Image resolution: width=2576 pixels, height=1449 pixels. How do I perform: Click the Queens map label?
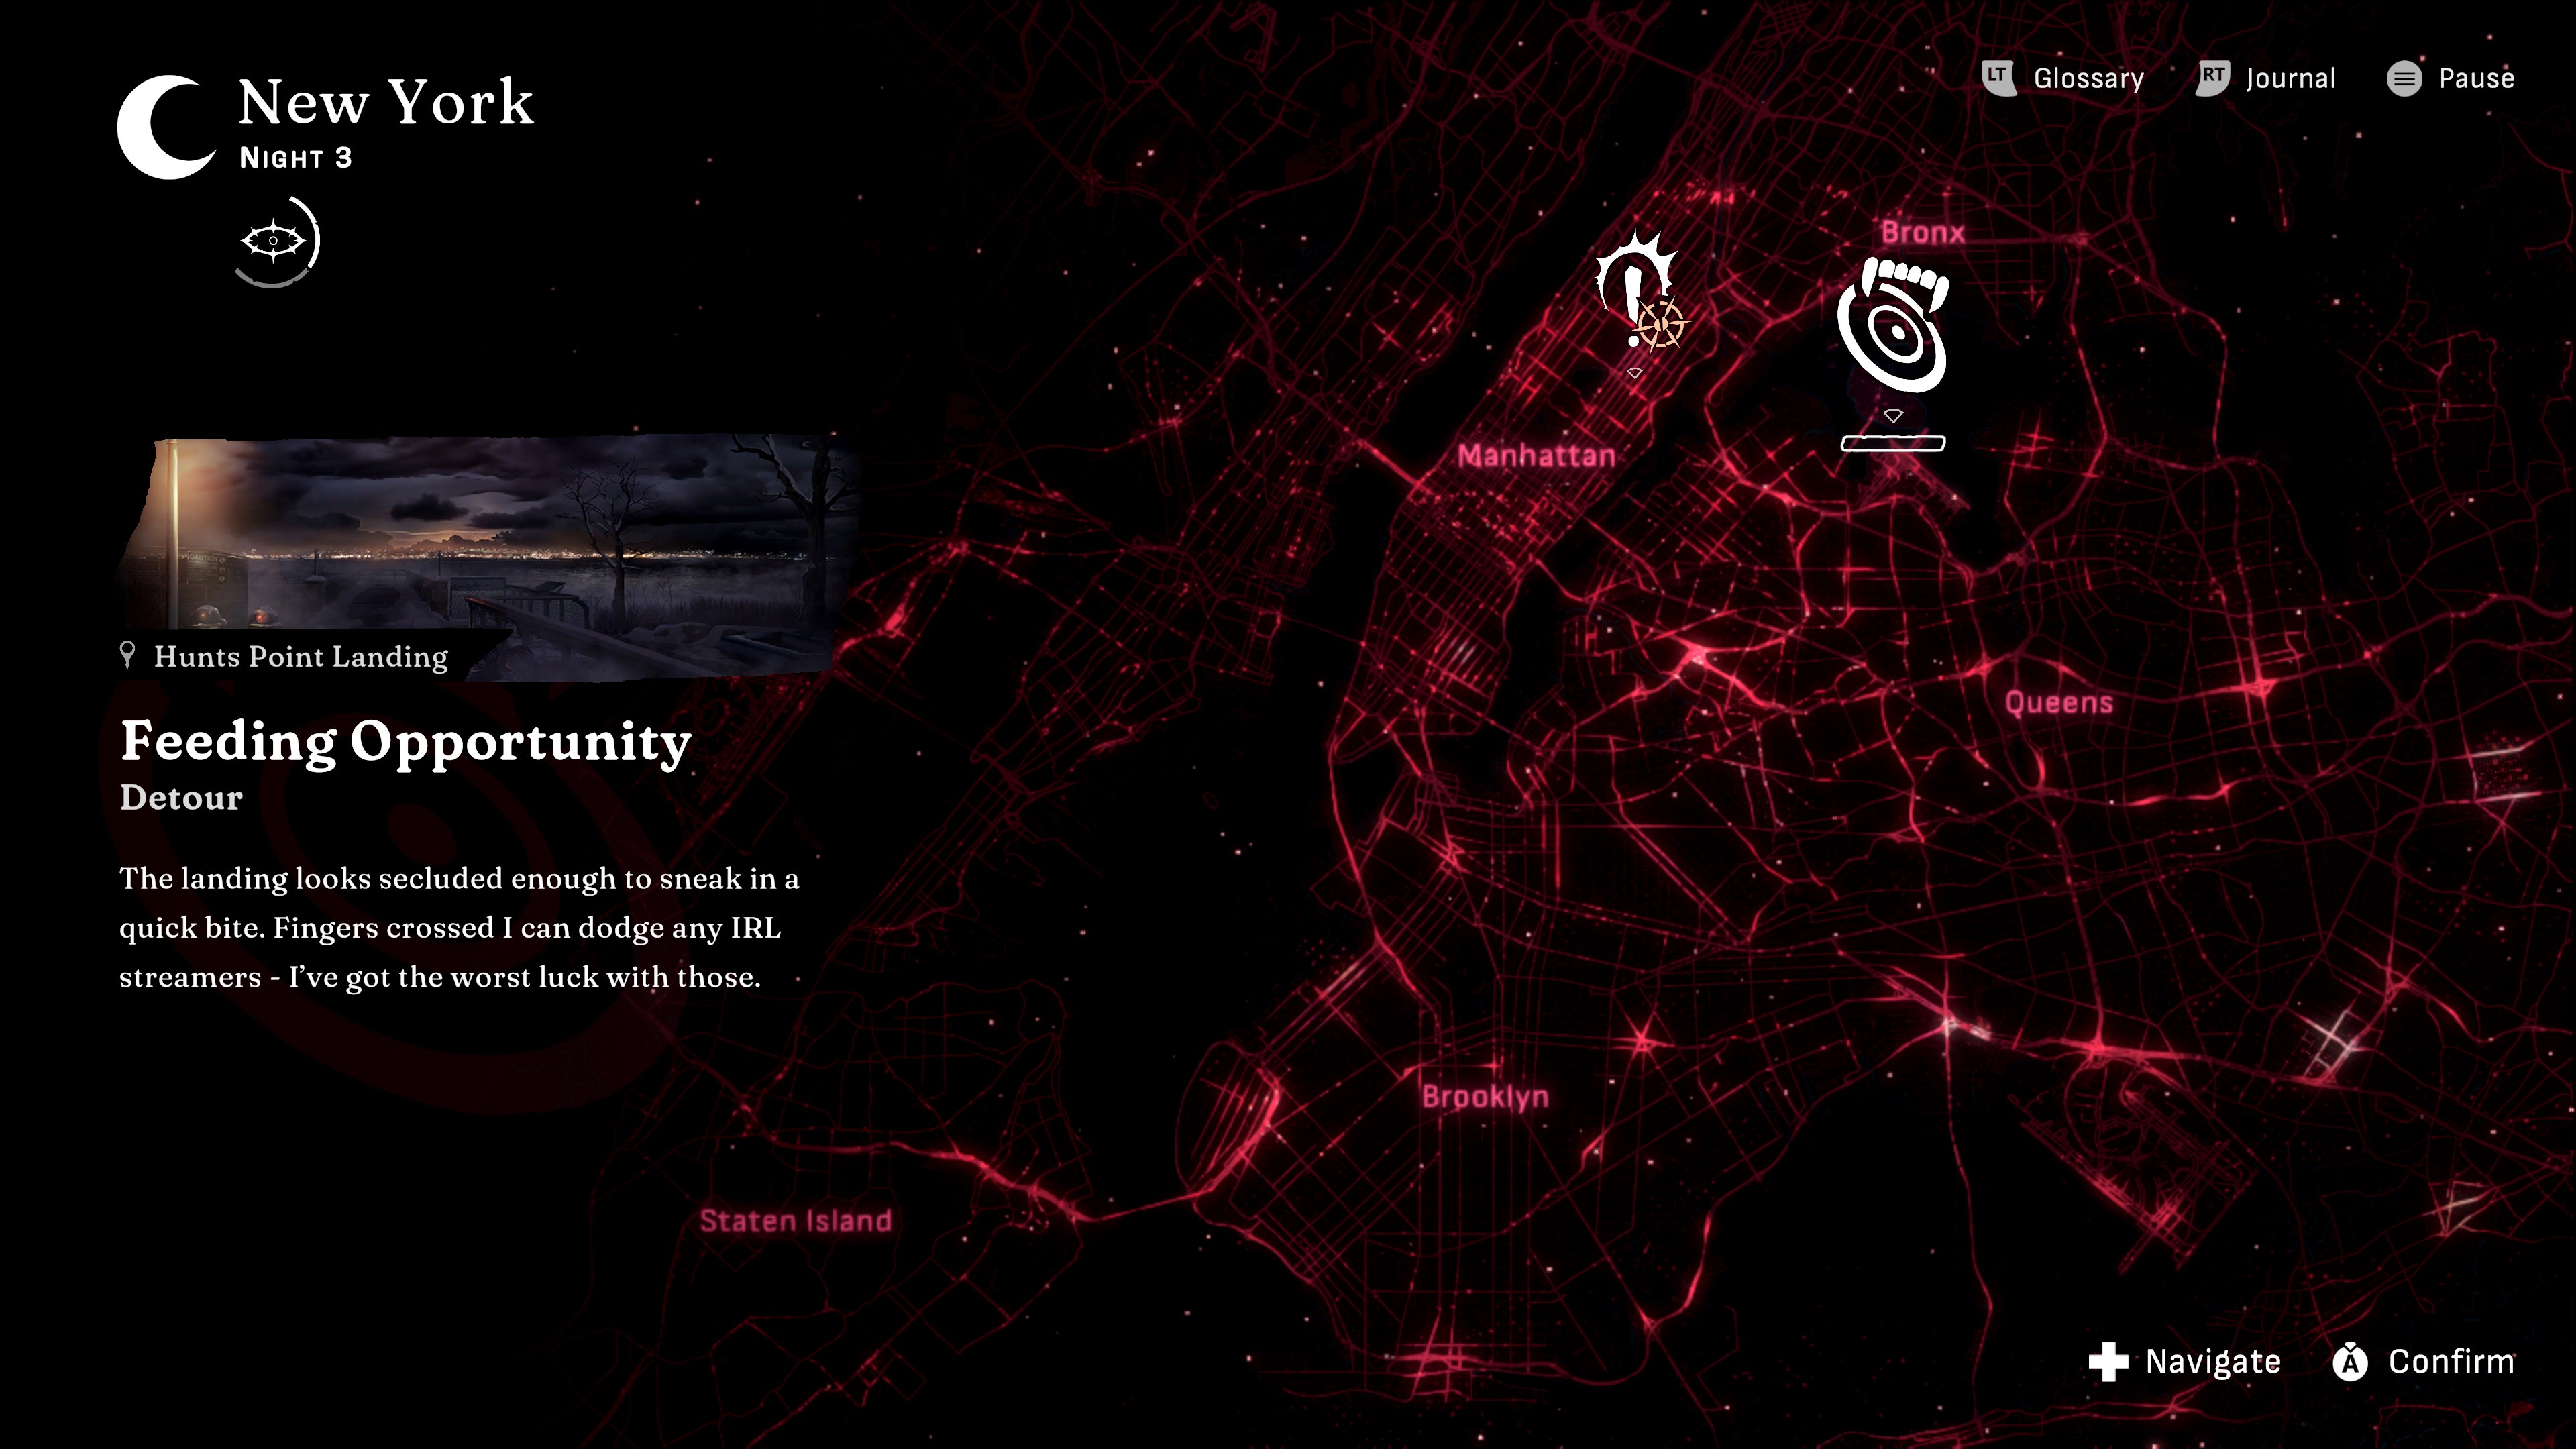[x=2059, y=703]
